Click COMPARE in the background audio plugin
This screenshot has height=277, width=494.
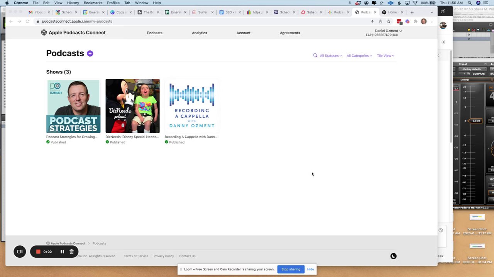point(479,74)
